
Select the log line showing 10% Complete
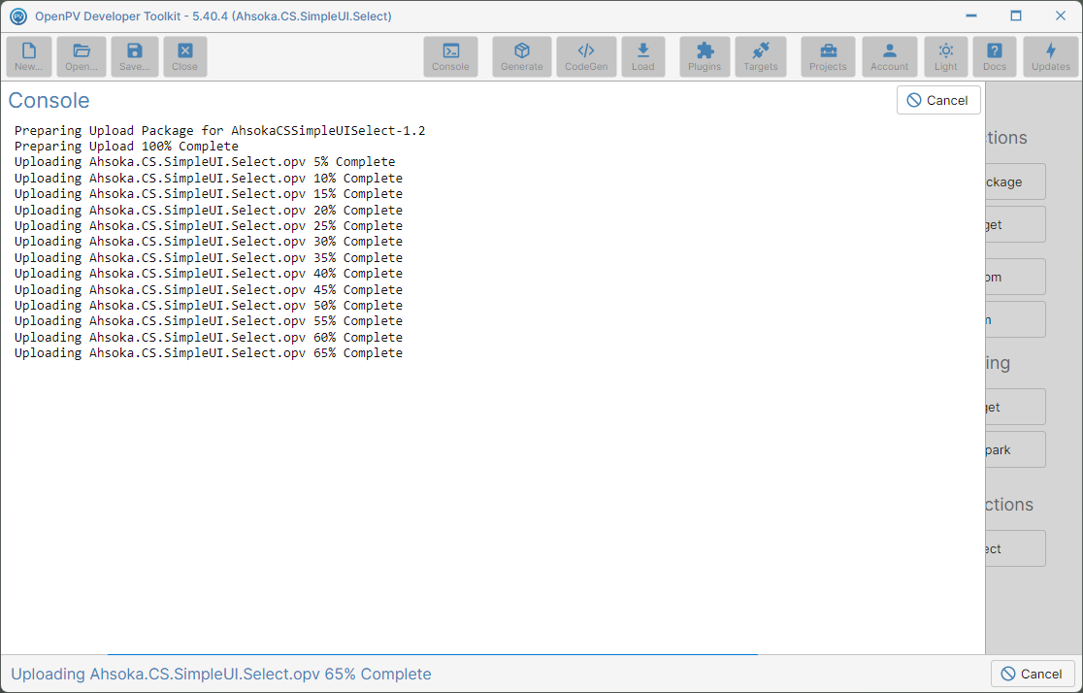[x=209, y=179]
